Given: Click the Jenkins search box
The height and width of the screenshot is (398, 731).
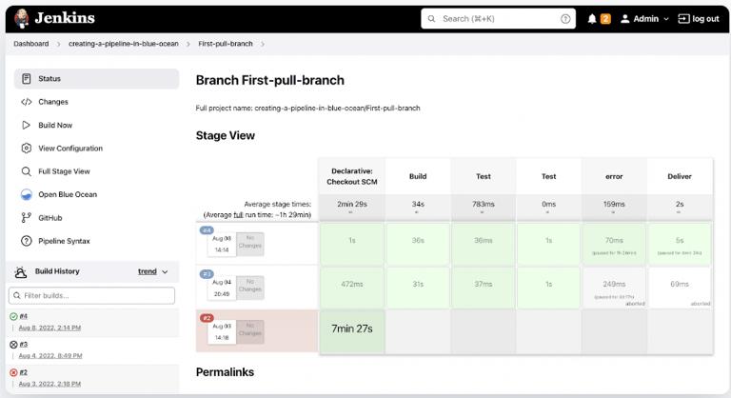Looking at the screenshot, I should 495,18.
